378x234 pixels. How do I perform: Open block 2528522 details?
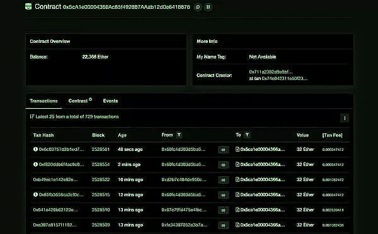(101, 180)
